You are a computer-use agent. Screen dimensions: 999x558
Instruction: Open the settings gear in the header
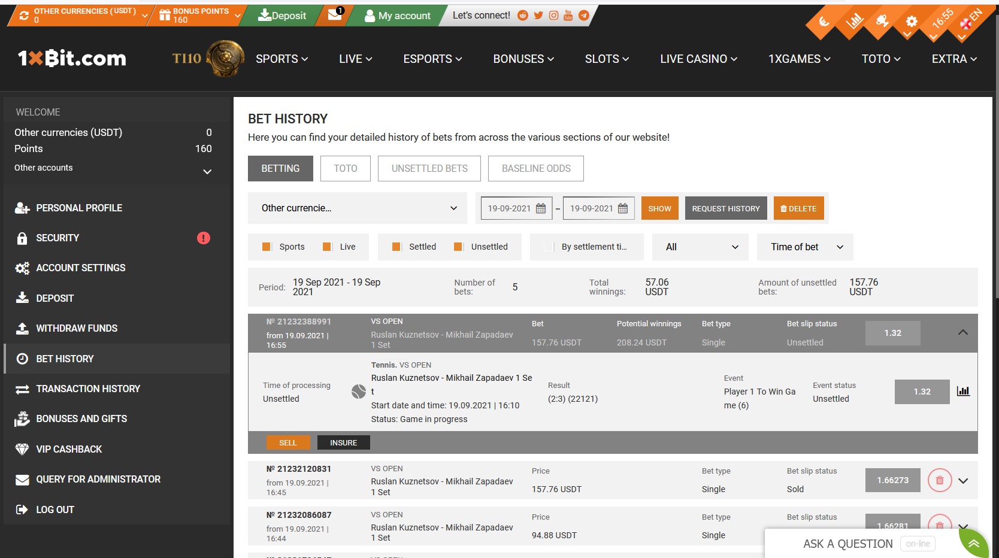912,22
